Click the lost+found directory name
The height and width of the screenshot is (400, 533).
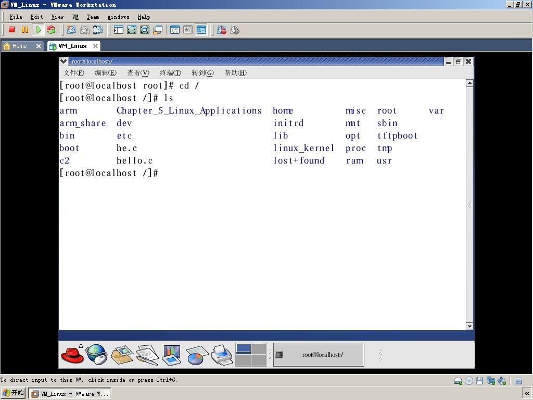tap(299, 160)
